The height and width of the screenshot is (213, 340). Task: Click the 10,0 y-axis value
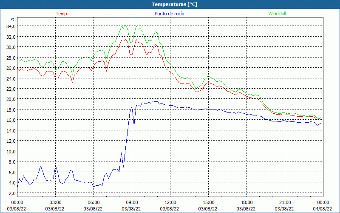pos(11,152)
